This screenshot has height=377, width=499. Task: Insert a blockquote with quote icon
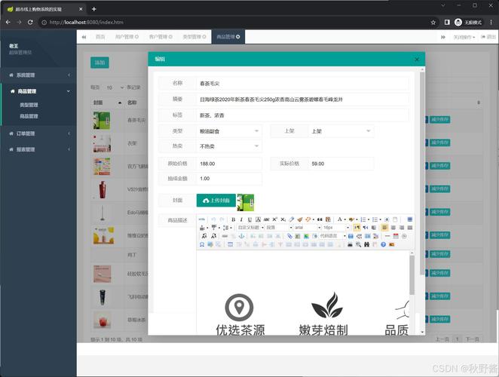(x=320, y=219)
